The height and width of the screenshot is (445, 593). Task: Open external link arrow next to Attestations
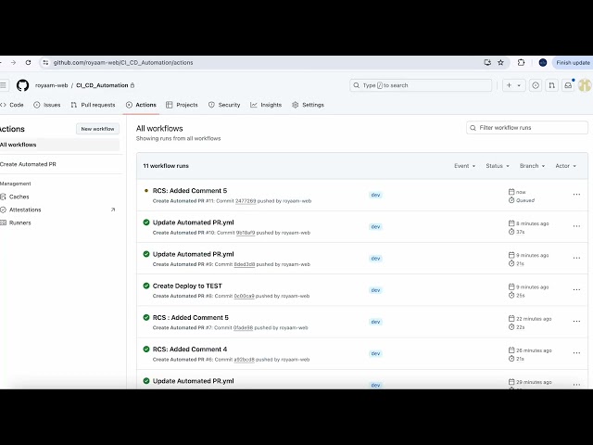[113, 210]
